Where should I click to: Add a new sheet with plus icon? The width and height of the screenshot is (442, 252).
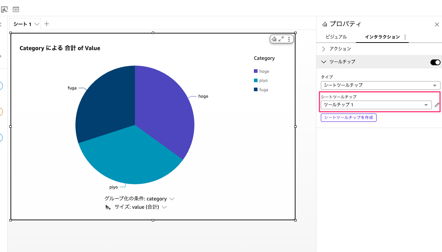tap(46, 24)
